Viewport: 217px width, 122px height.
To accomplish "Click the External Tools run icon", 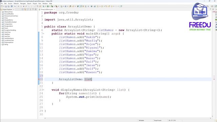I will pos(56,6).
